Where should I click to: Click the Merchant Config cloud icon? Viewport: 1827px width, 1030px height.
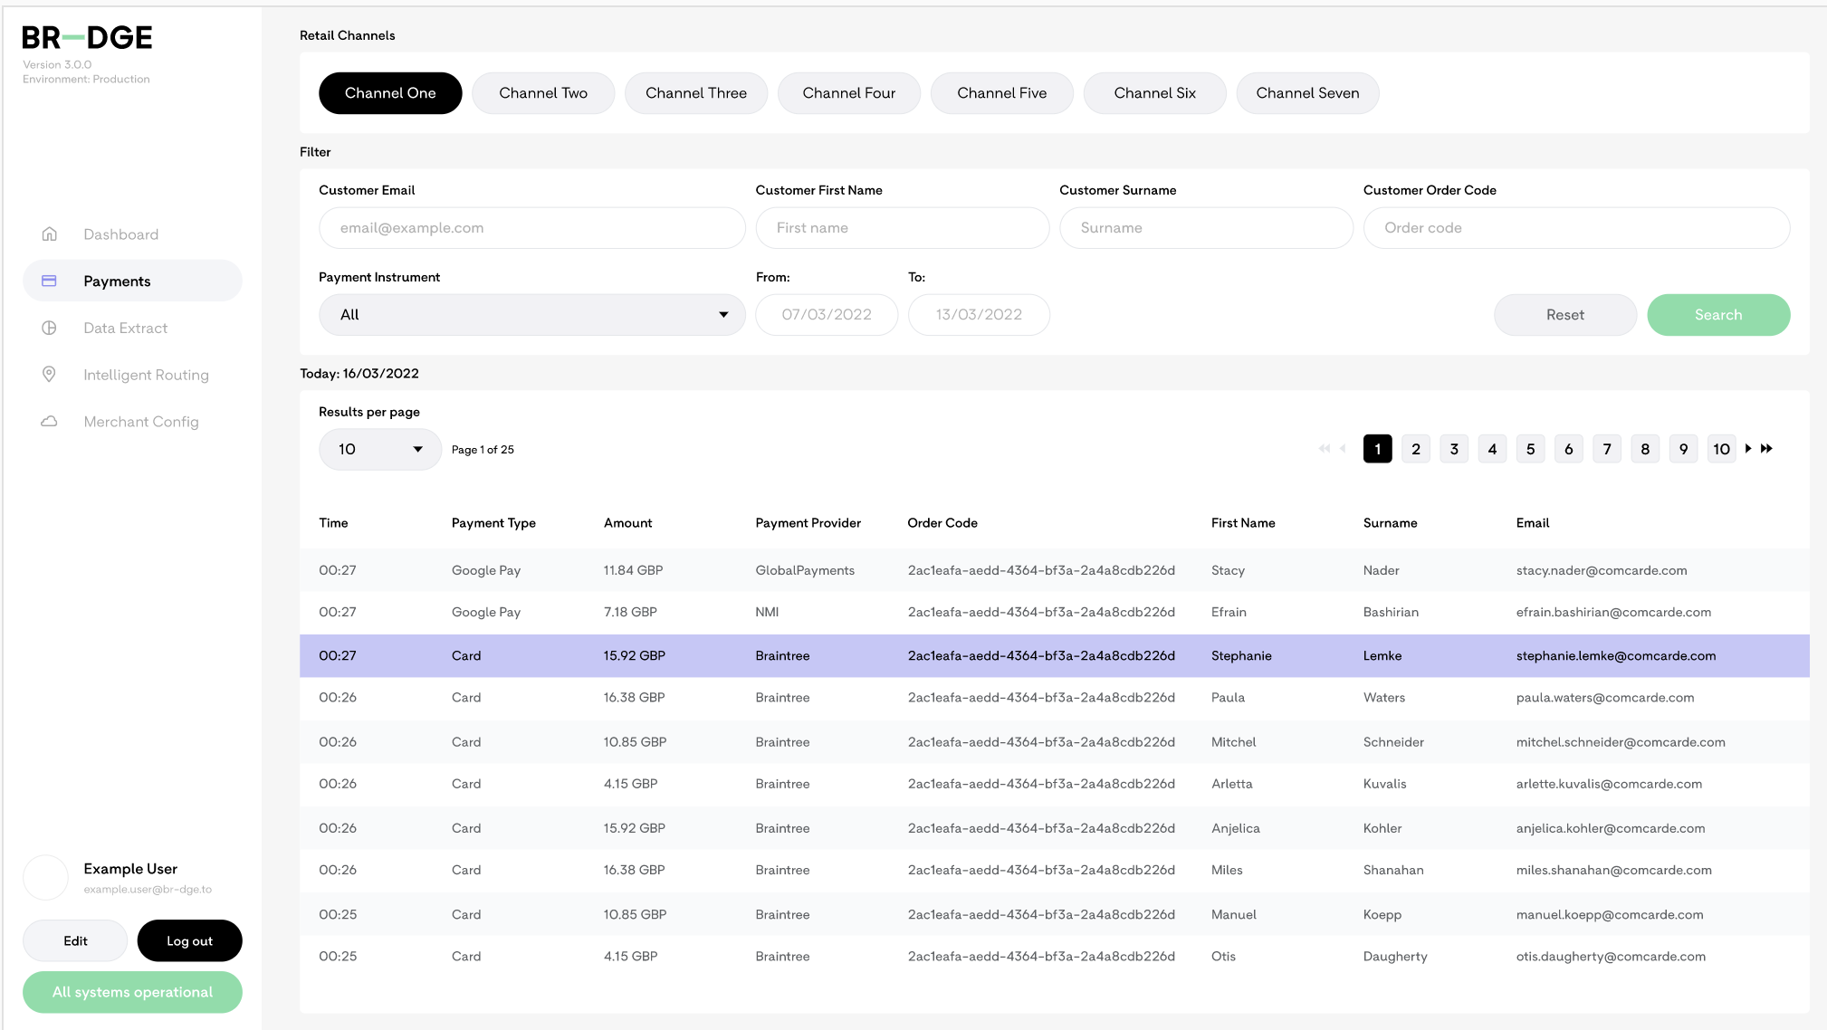pyautogui.click(x=50, y=421)
